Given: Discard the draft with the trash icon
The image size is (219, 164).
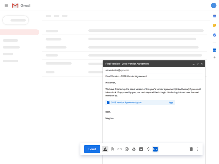Looking at the screenshot, I should (191, 149).
